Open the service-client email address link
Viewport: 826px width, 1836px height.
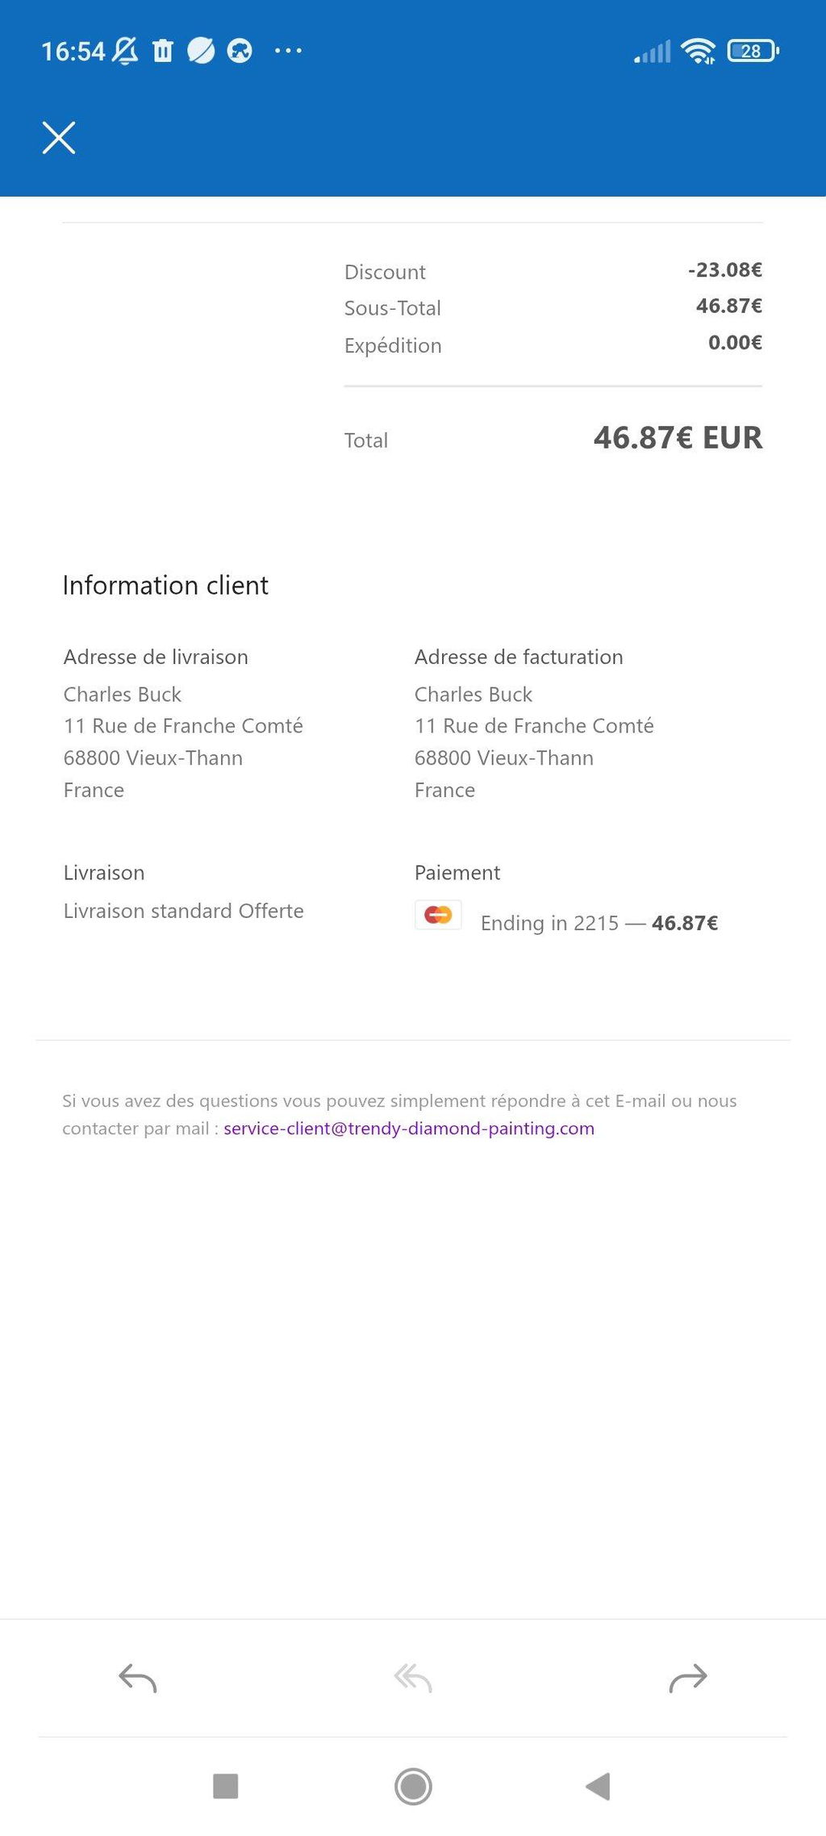409,1128
